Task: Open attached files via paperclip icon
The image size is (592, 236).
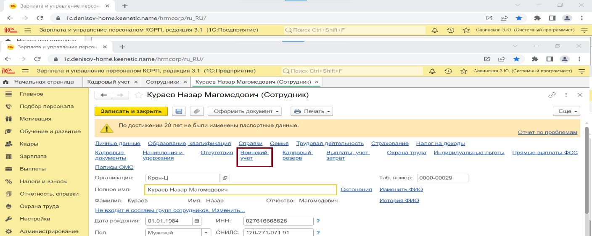Action: [x=196, y=111]
